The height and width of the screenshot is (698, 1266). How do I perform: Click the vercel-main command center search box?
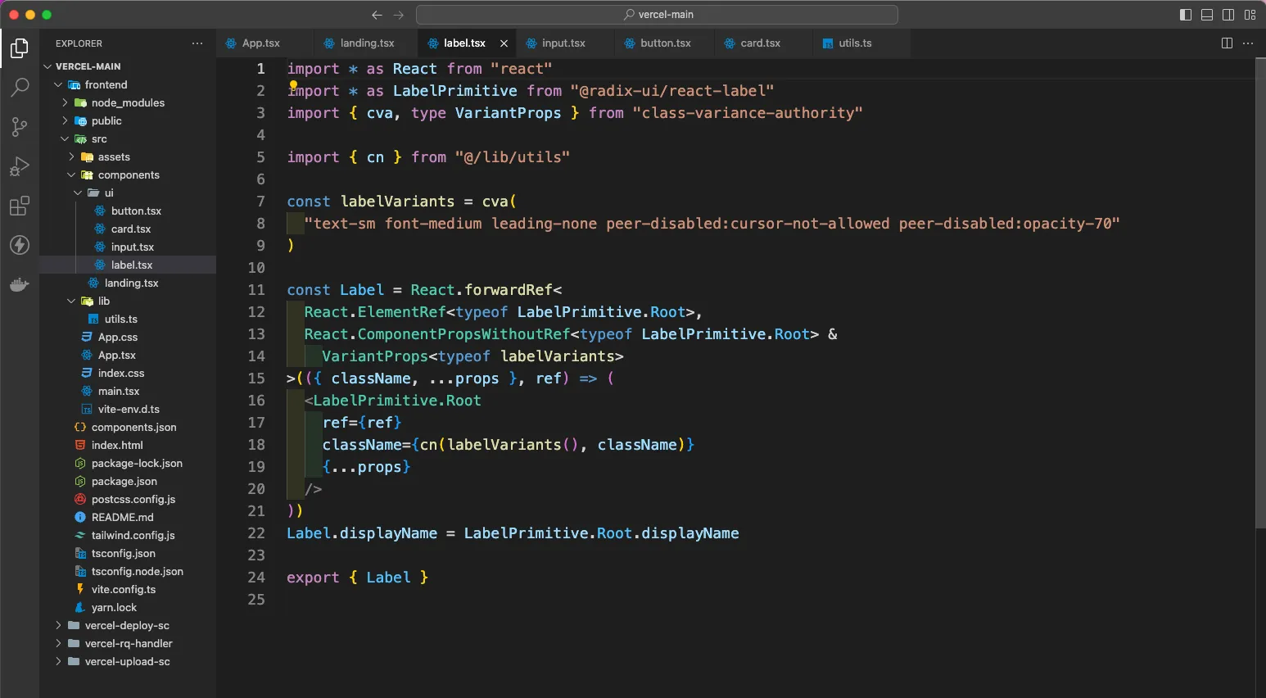(x=657, y=15)
